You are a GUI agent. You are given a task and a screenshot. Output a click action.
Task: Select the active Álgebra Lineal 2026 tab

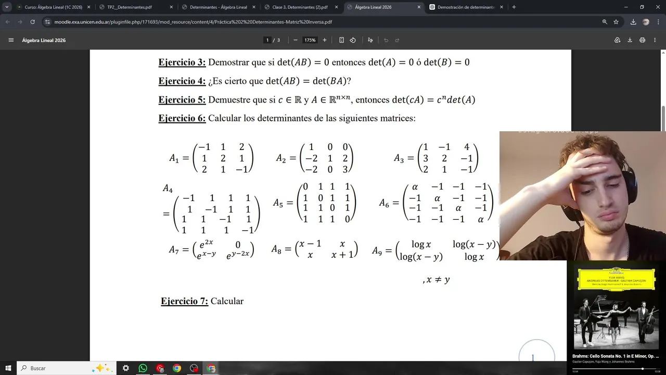click(x=383, y=7)
